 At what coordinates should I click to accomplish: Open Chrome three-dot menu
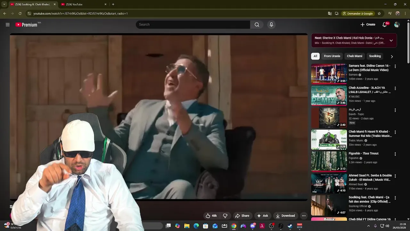[405, 13]
